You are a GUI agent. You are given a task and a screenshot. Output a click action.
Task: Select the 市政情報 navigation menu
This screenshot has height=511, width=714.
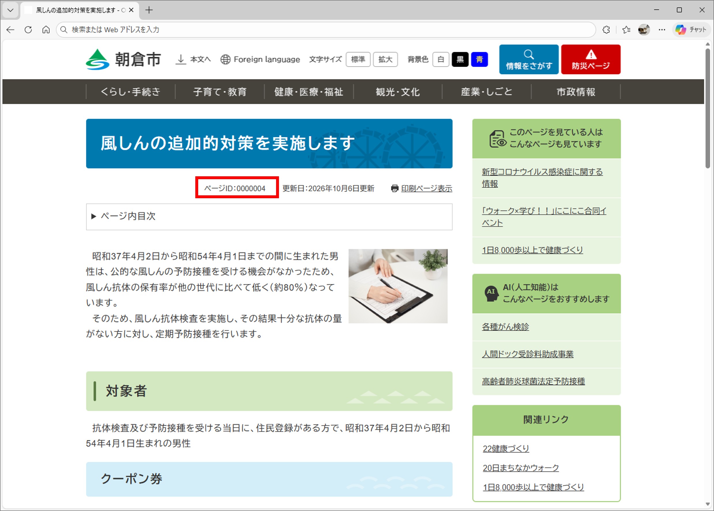(x=576, y=92)
